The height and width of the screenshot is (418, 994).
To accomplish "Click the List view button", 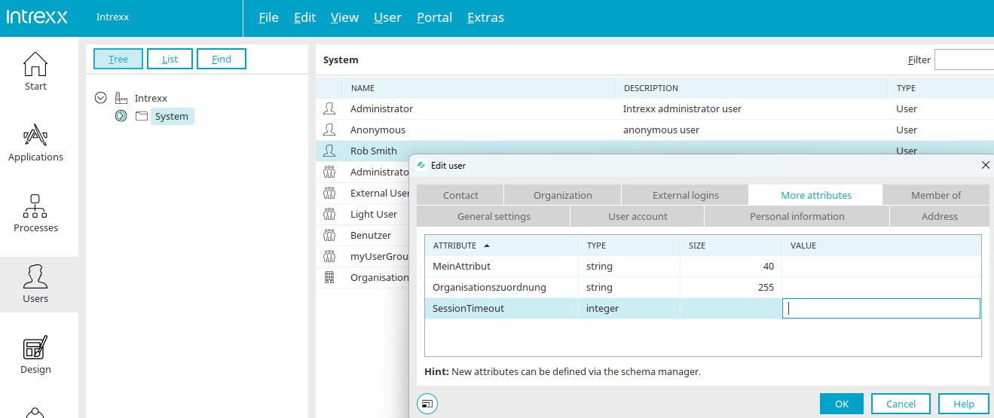I will [x=170, y=59].
